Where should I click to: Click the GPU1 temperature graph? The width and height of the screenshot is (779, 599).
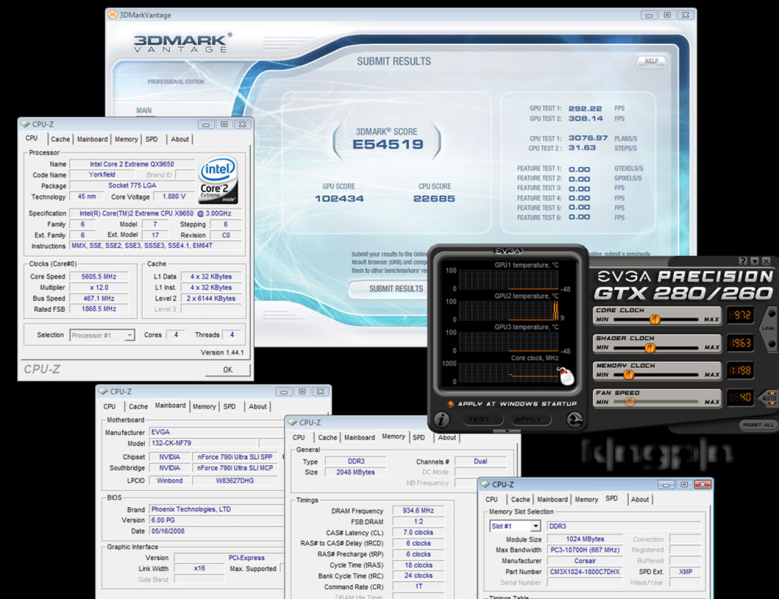pos(509,280)
